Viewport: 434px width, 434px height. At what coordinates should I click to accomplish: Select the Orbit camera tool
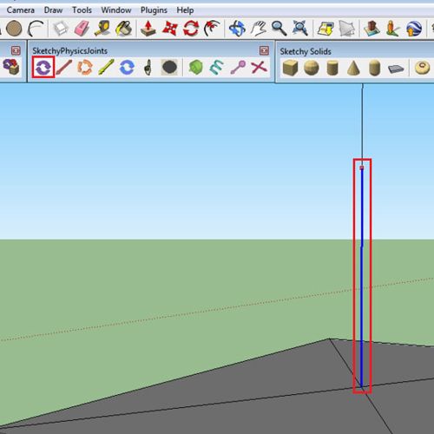(237, 29)
